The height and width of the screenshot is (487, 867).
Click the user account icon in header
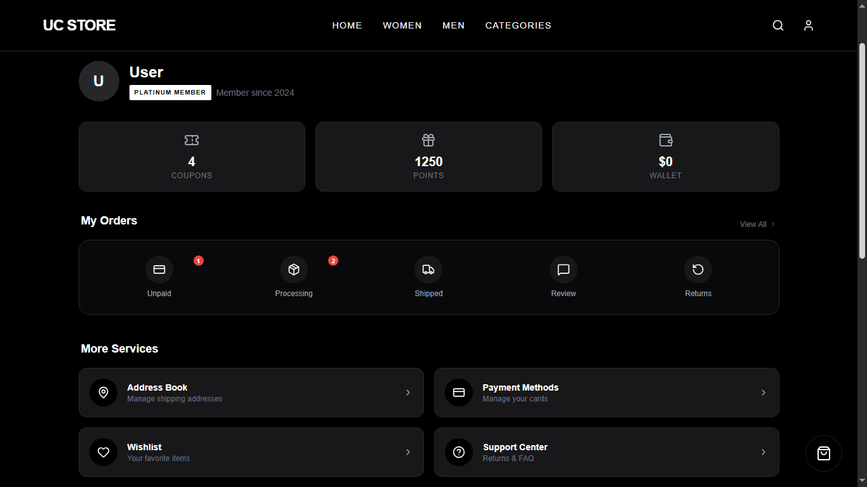(x=809, y=25)
